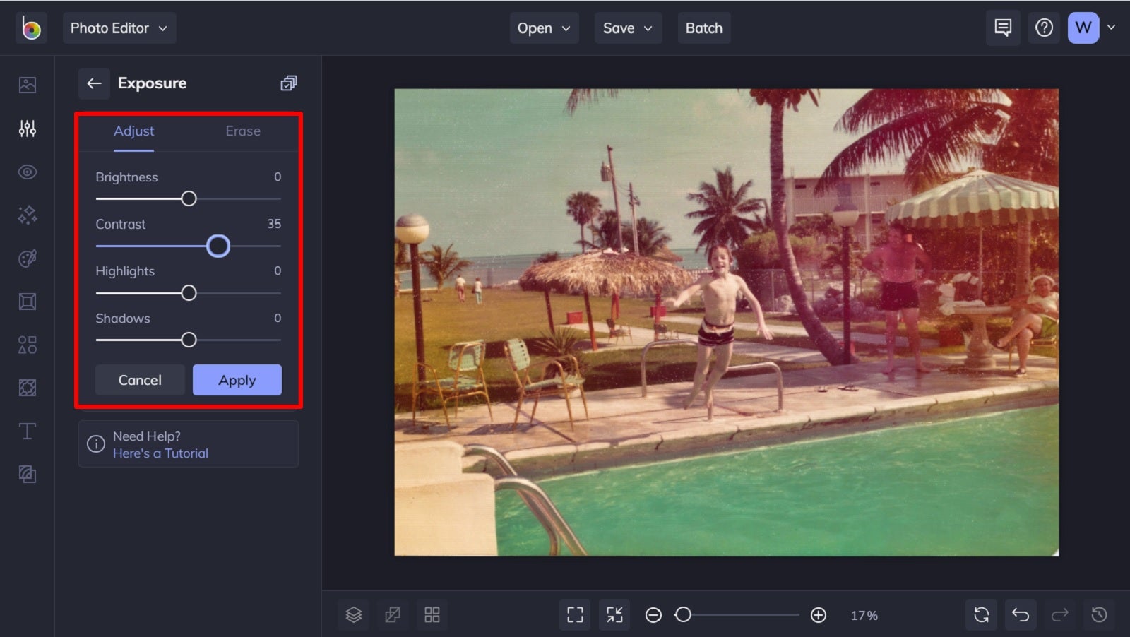The height and width of the screenshot is (637, 1130).
Task: Open the Batch processing mode
Action: tap(703, 28)
